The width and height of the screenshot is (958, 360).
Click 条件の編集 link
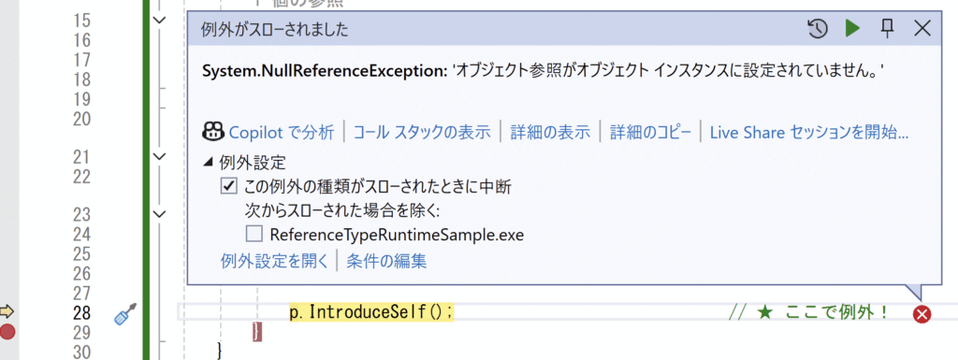(x=386, y=261)
